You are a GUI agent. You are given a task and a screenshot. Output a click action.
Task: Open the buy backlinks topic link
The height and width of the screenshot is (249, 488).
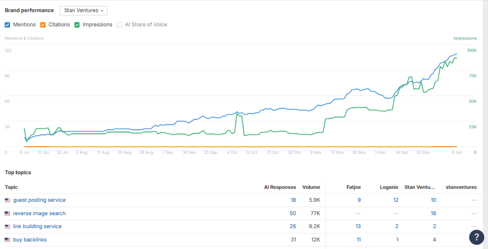[x=30, y=240]
